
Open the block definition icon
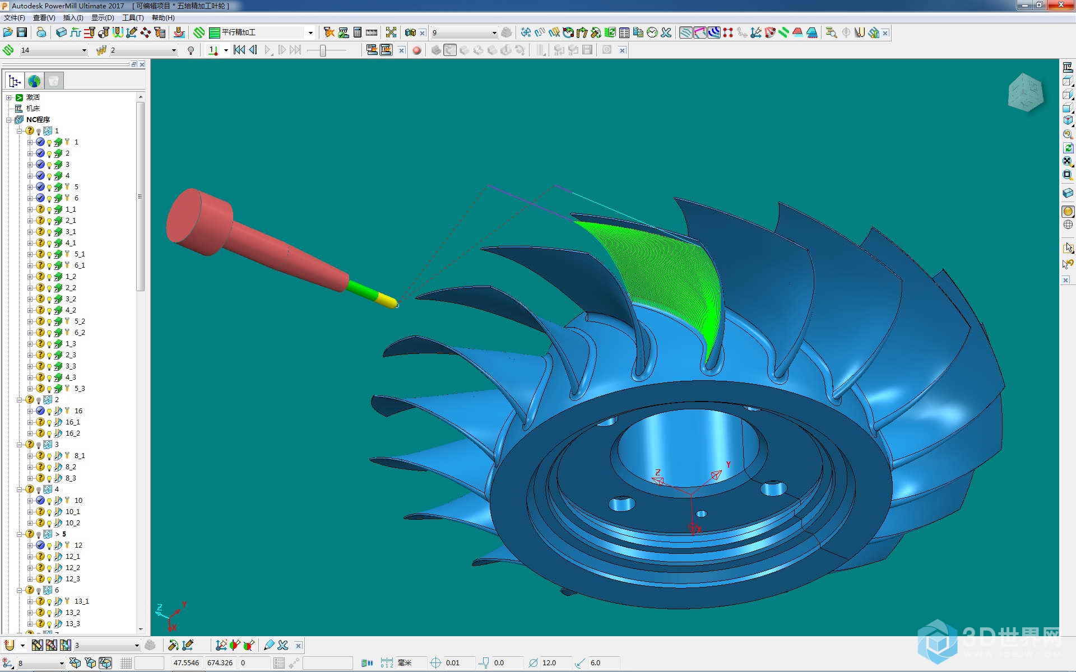[61, 32]
